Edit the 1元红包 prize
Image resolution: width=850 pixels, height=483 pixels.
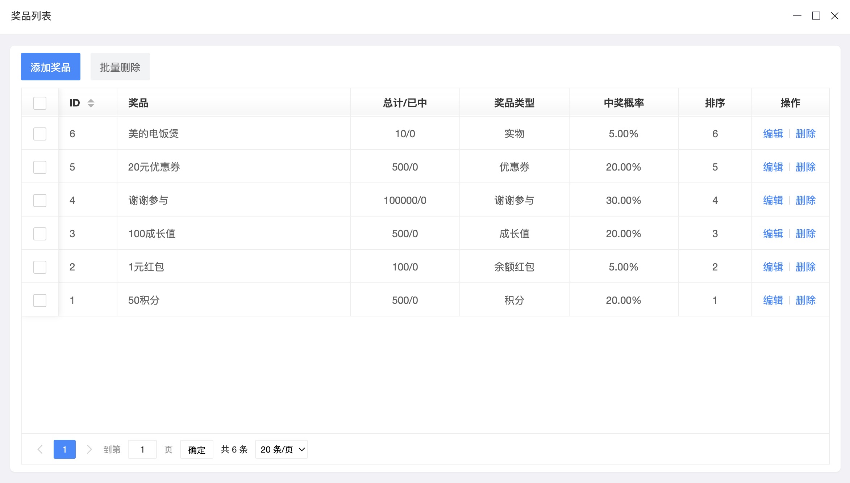773,267
